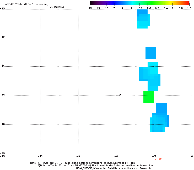Click the color bar label -0.7
194x170 pixels.
pyautogui.click(x=139, y=8)
